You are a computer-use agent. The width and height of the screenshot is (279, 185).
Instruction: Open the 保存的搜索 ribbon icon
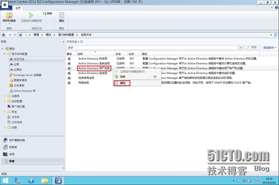tap(9, 15)
